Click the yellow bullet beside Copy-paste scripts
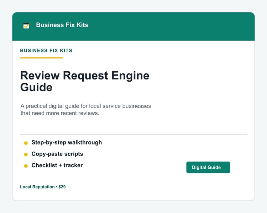267x213 pixels. coord(26,154)
